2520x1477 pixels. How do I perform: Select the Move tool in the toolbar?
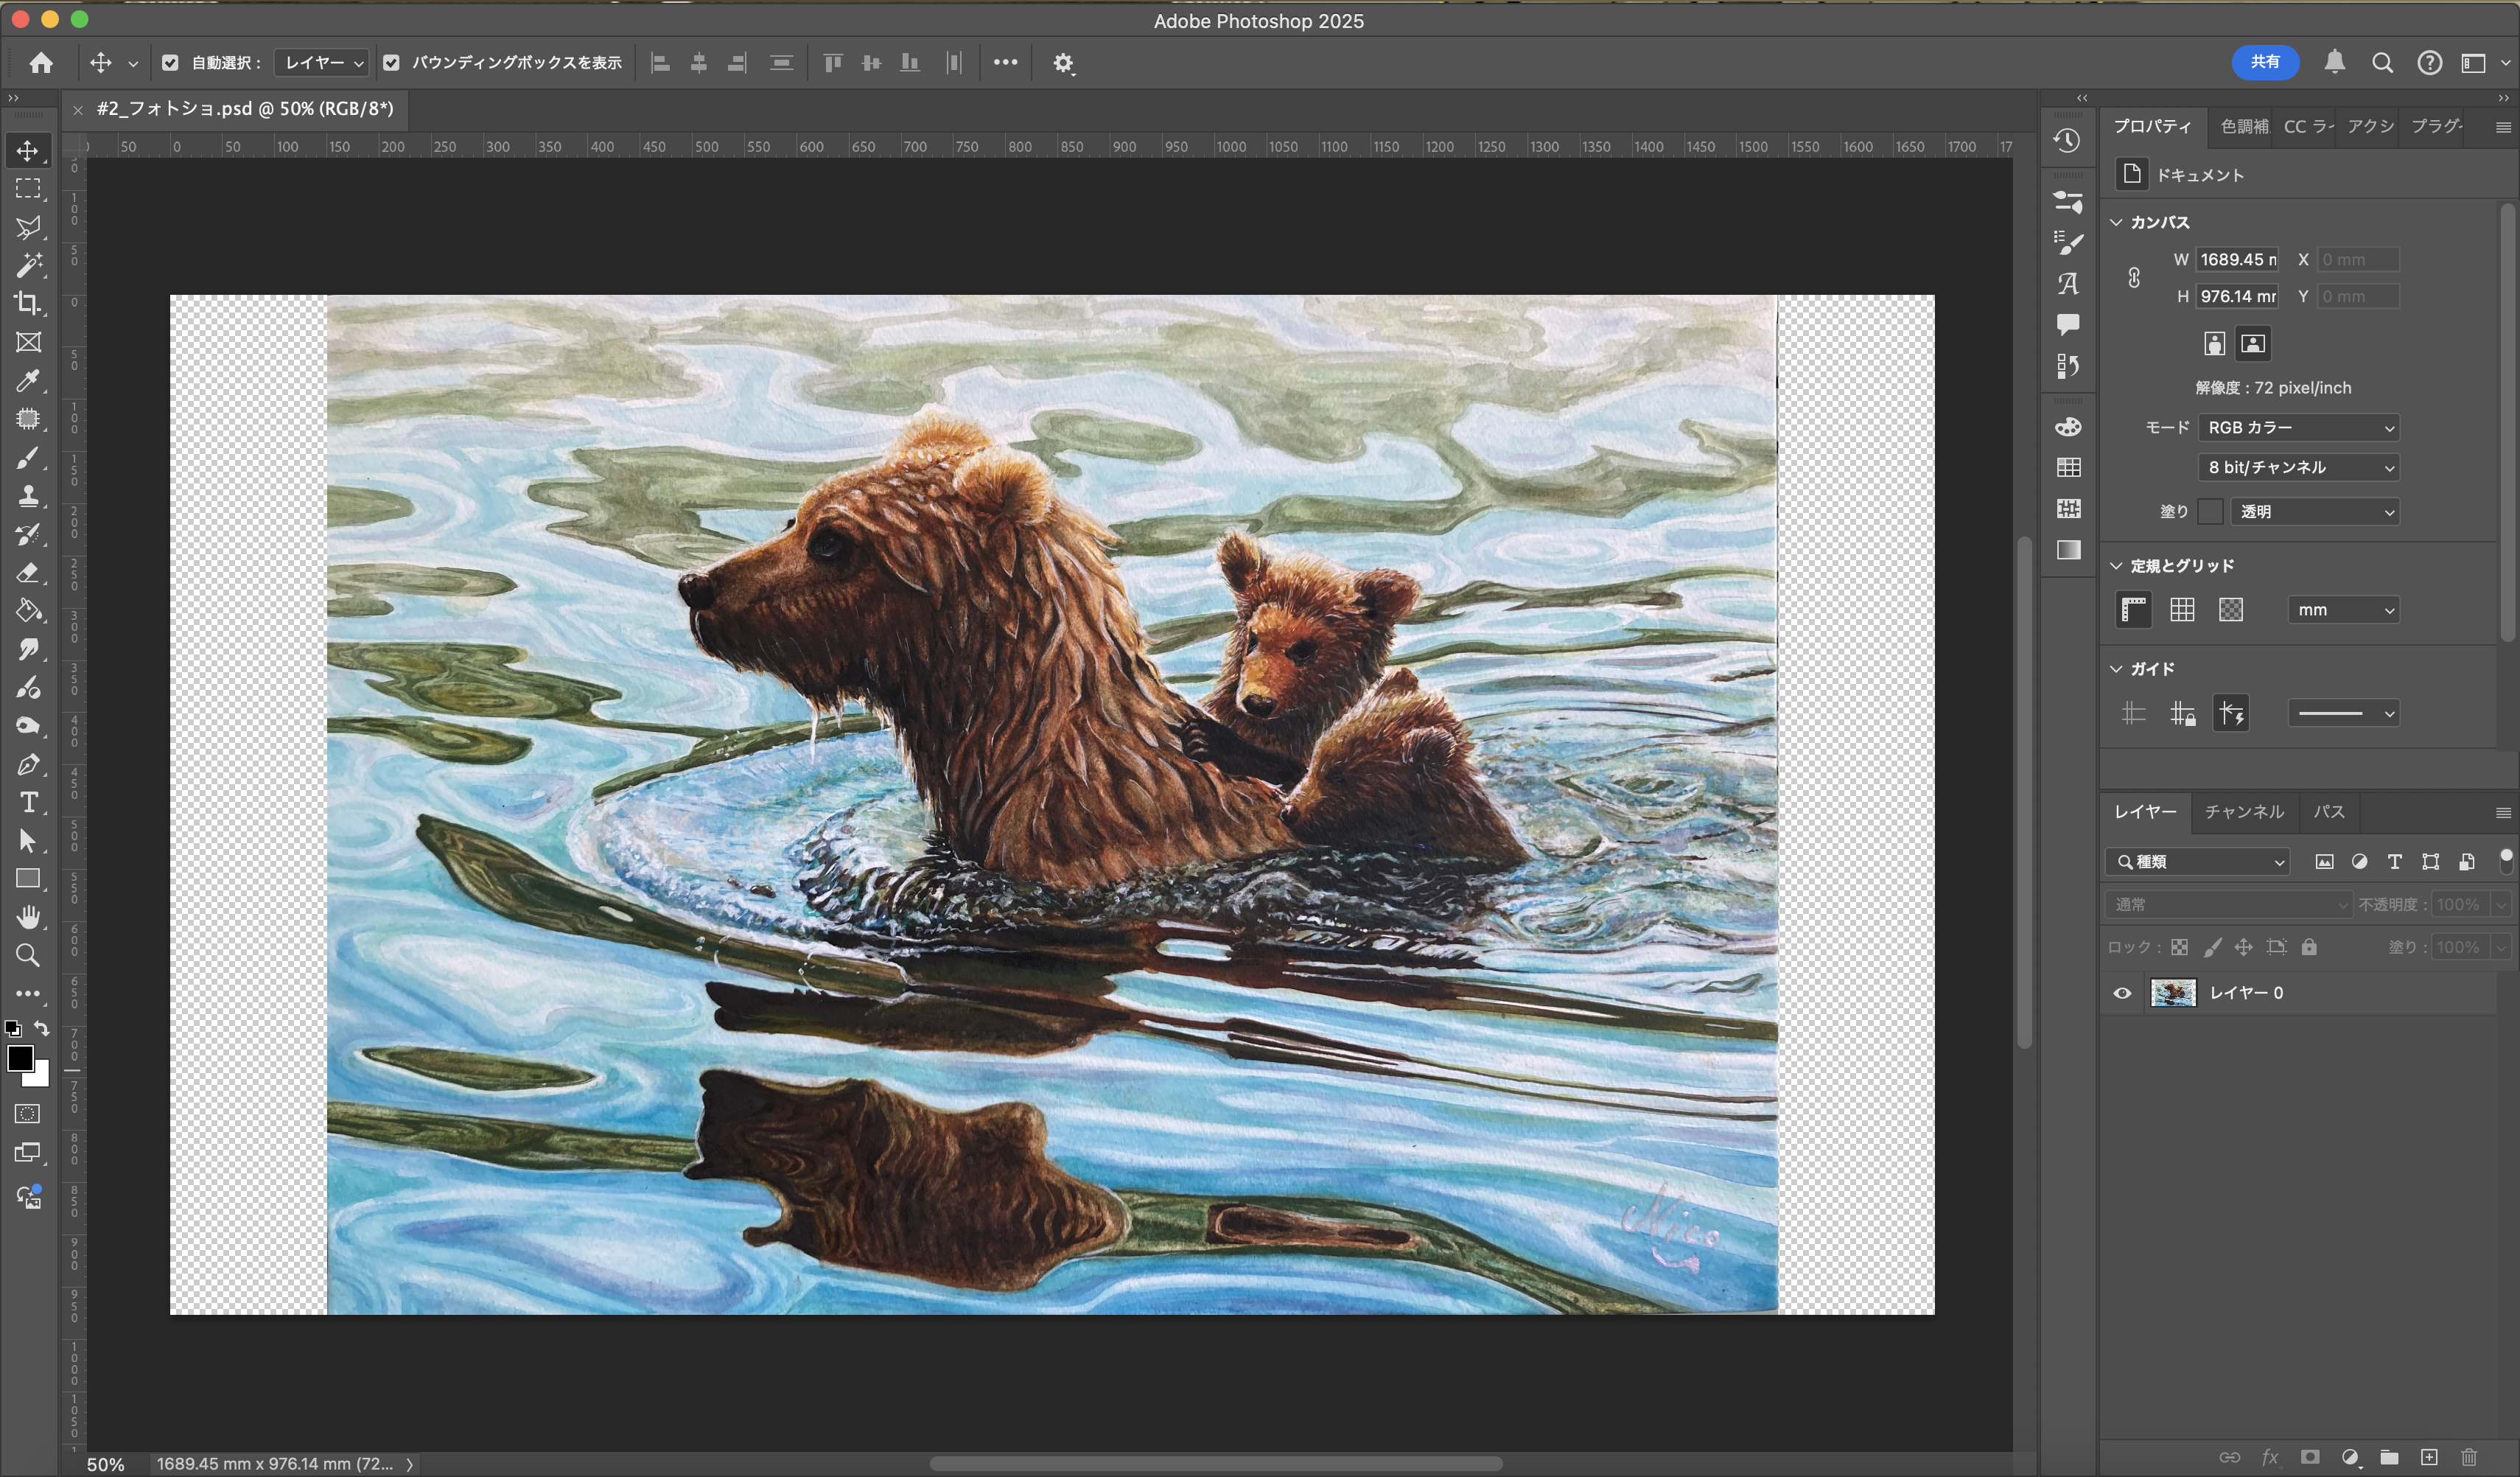click(x=28, y=150)
